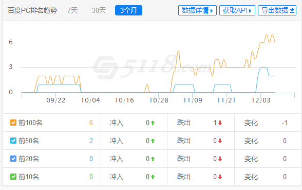This screenshot has width=302, height=190.
Task: Click the red down arrow in 前10名 row
Action: [x=220, y=177]
